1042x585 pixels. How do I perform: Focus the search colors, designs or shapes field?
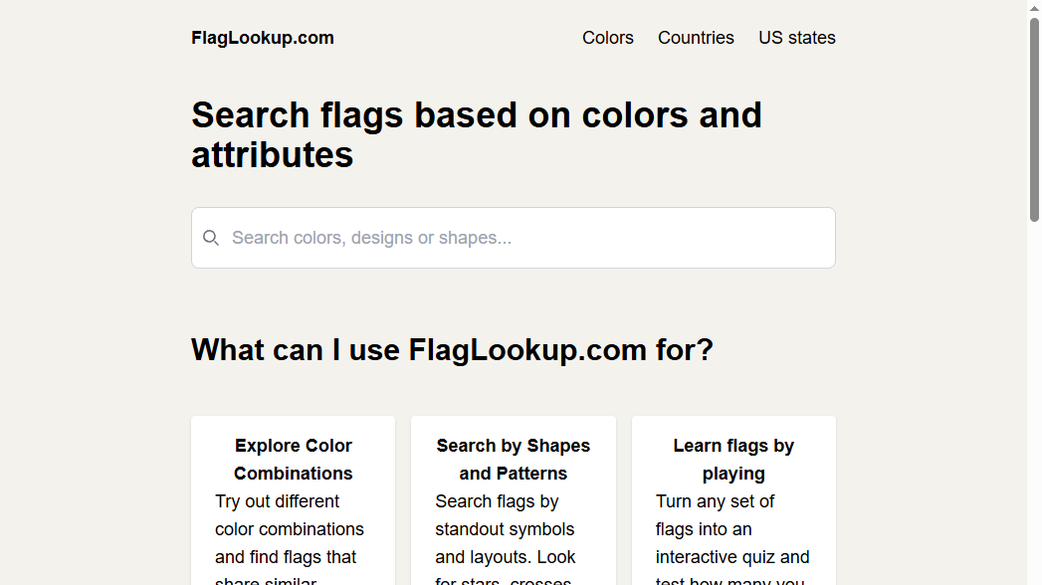click(x=513, y=238)
